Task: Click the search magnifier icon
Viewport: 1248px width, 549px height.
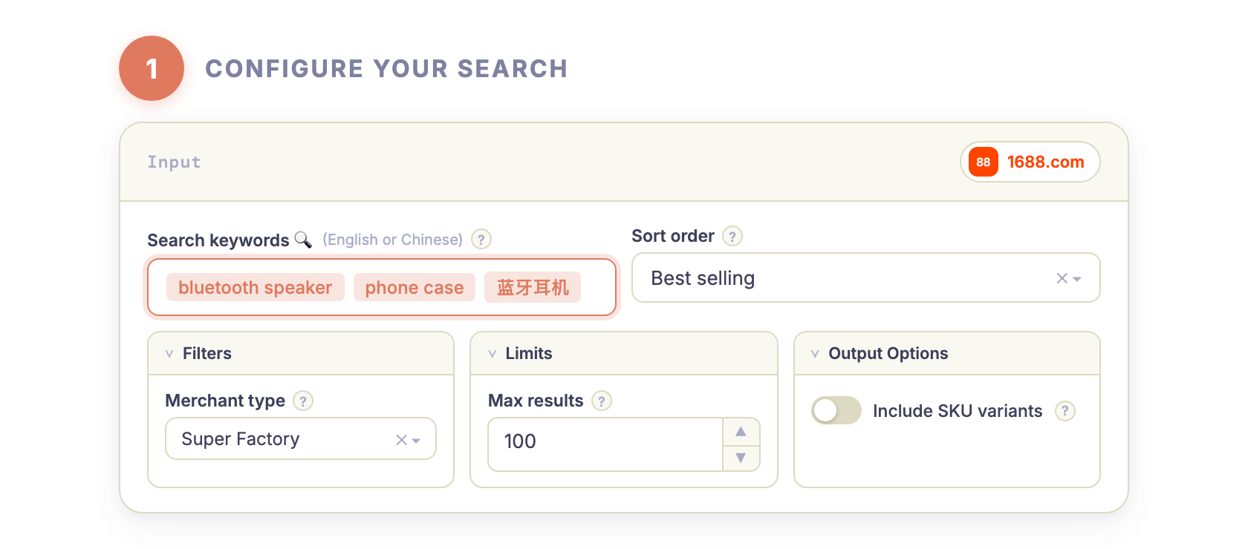Action: 304,240
